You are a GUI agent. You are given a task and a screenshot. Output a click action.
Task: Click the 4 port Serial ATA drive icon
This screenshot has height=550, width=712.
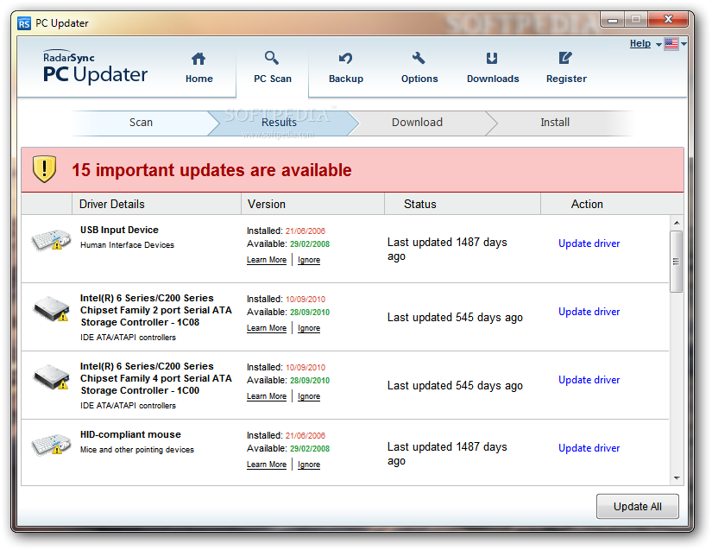pyautogui.click(x=51, y=377)
